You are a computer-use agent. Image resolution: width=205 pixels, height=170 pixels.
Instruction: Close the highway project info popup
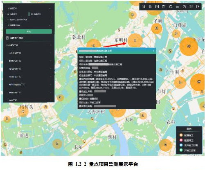(153, 51)
